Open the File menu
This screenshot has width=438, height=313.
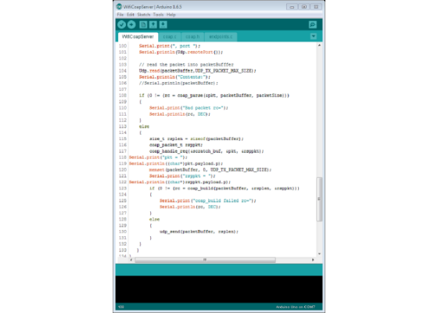click(120, 15)
